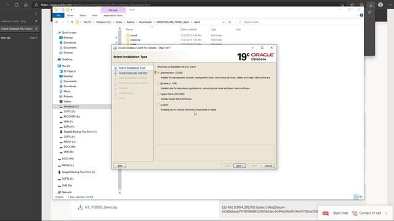Open Documents under Quick access
Image resolution: width=394 pixels, height=221 pixels.
coord(70,48)
